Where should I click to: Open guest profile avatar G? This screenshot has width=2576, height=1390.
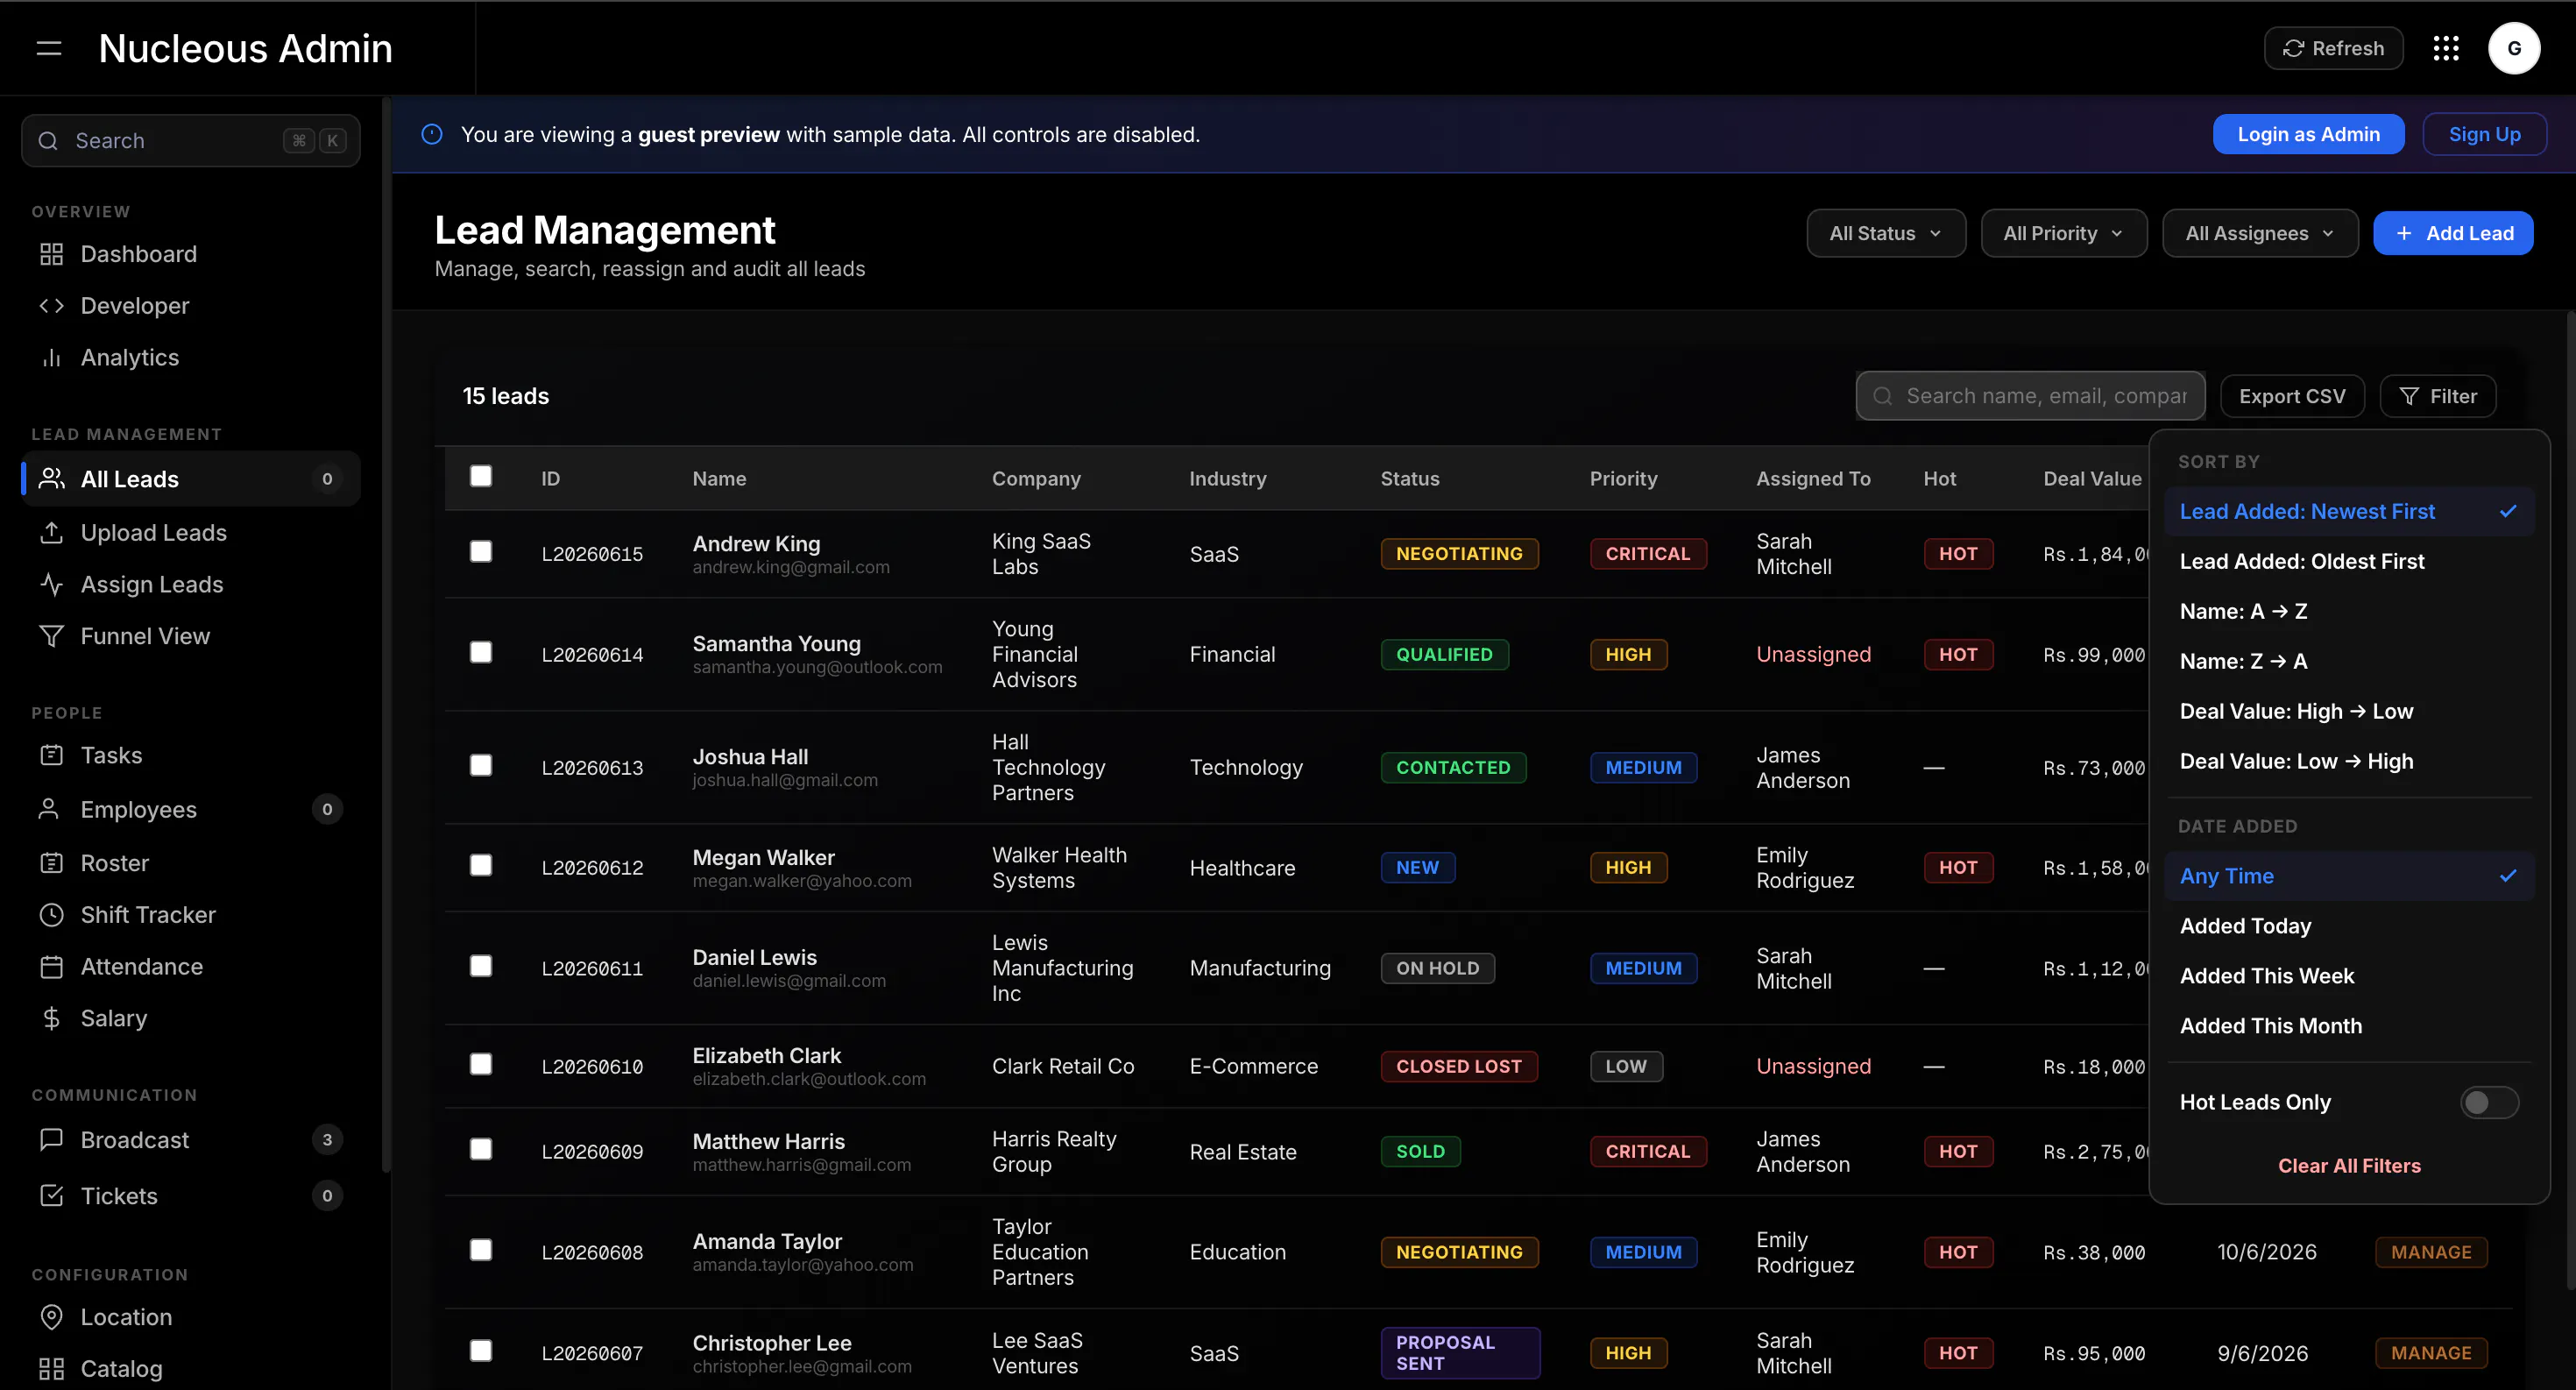pyautogui.click(x=2514, y=48)
